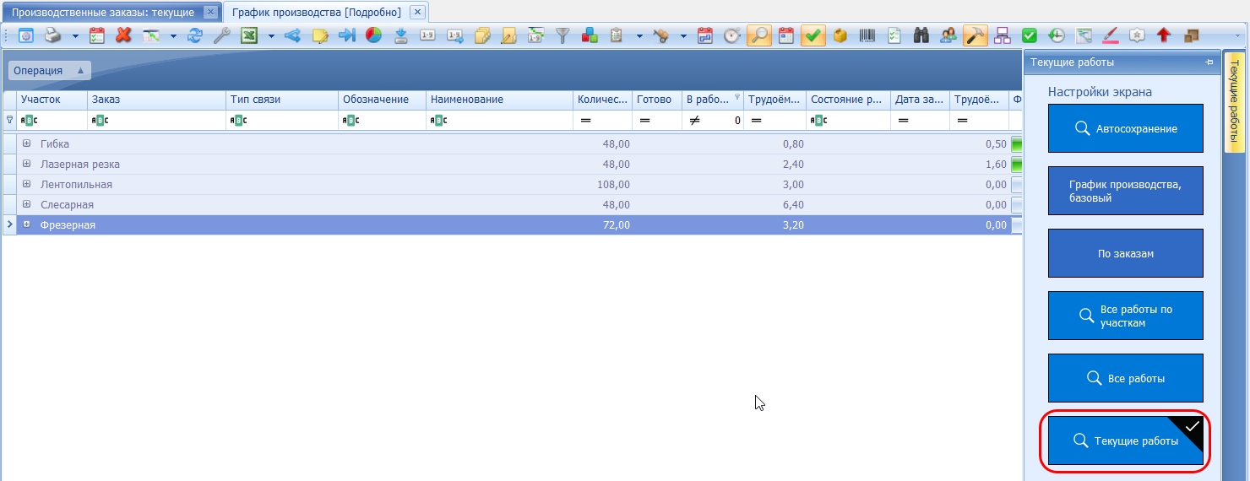The image size is (1250, 481).
Task: Click the clock with green arrow icon
Action: (x=1057, y=35)
